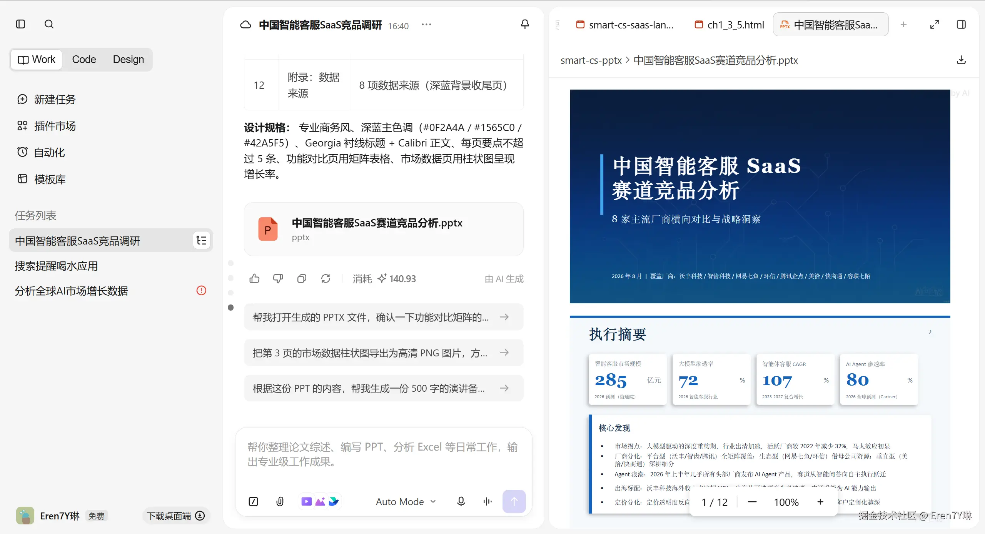This screenshot has height=534, width=985.
Task: Jump to the dark conversation marker dot
Action: tap(231, 308)
